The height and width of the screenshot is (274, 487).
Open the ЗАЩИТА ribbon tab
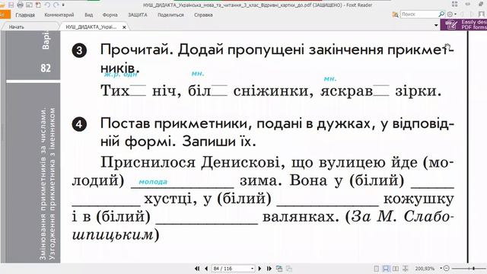pos(138,14)
